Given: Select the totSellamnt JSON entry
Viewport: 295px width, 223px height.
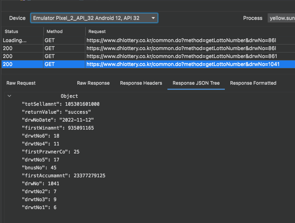Looking at the screenshot, I should point(61,104).
